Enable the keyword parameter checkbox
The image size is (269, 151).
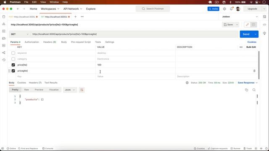click(13, 53)
